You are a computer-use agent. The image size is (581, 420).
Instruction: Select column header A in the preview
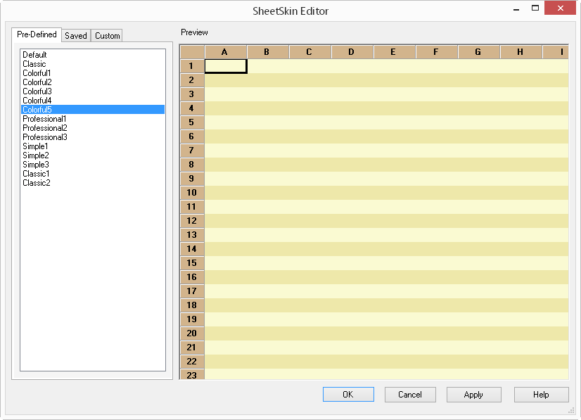[x=225, y=51]
